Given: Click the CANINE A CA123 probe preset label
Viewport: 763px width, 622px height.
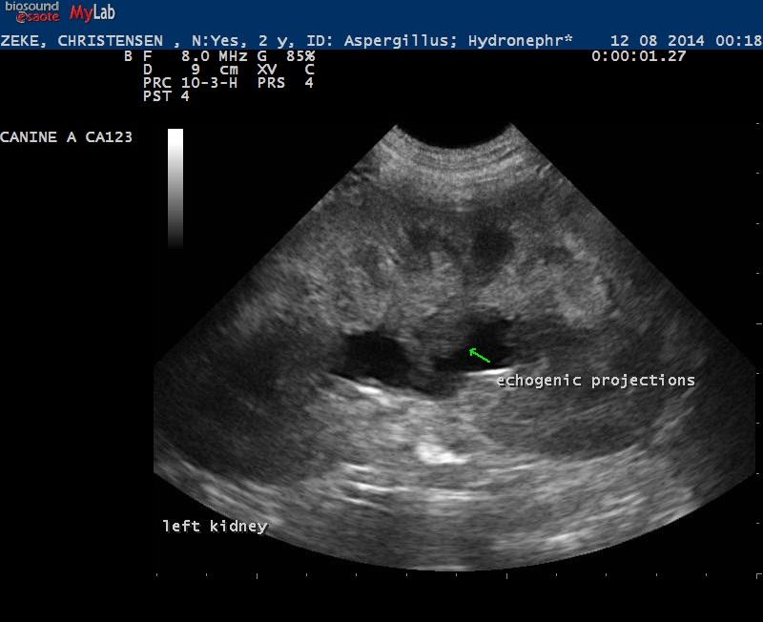Looking at the screenshot, I should pos(67,137).
